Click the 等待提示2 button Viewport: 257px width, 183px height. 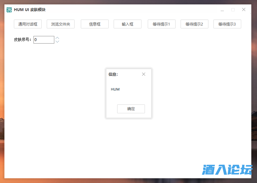click(194, 24)
